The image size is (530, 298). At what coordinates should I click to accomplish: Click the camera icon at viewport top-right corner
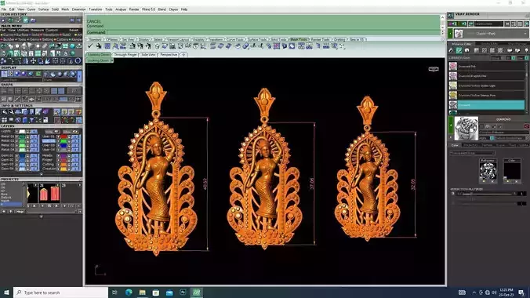(x=434, y=69)
